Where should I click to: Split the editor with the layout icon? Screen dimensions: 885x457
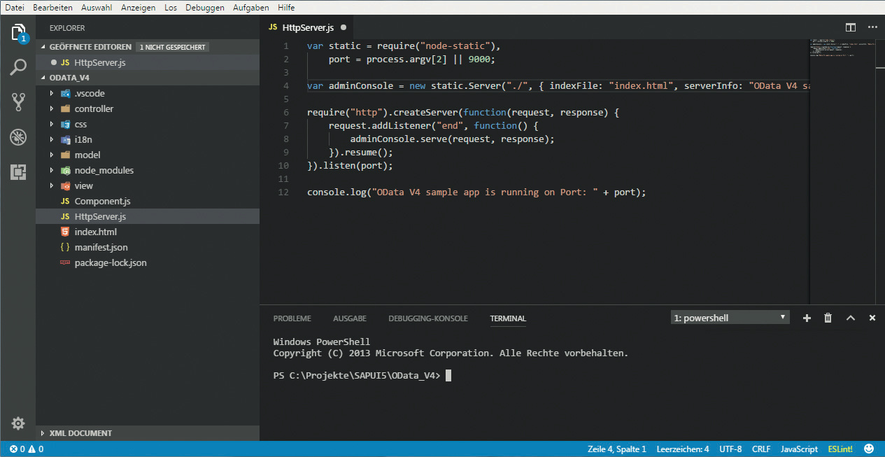pos(851,27)
